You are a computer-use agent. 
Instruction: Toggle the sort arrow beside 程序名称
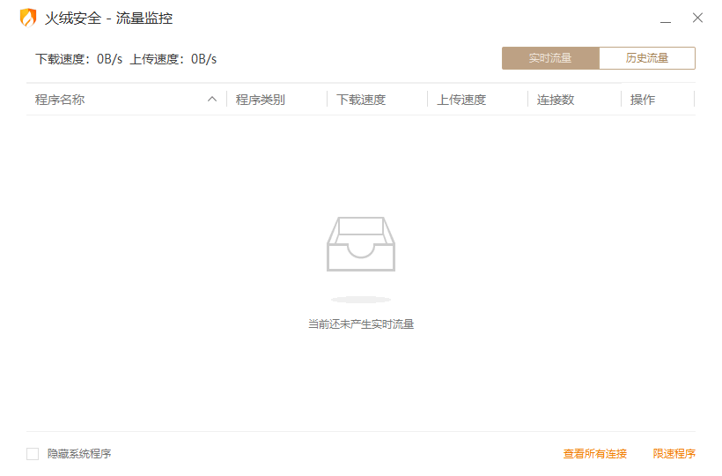pos(212,99)
